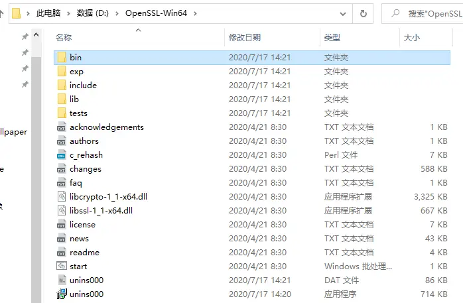Click the address bar folder icon
463x303 pixels.
click(x=16, y=13)
